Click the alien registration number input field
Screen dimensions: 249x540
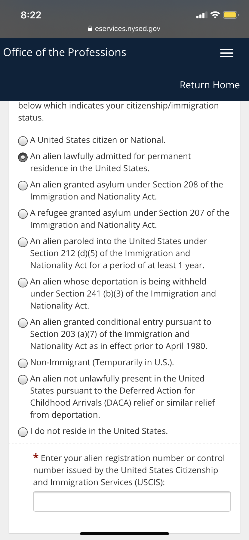132,501
